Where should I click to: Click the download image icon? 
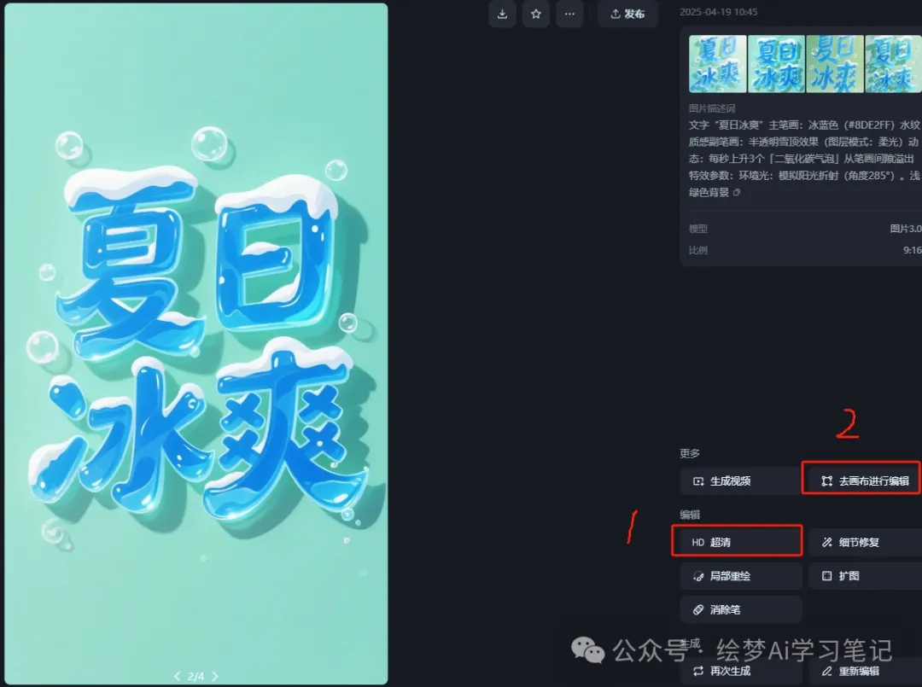click(502, 15)
